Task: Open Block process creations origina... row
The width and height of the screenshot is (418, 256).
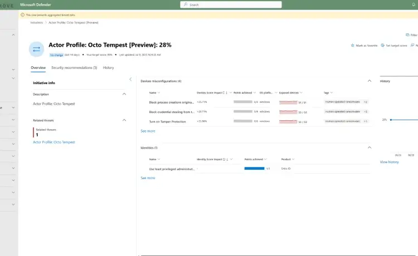Action: coord(172,102)
